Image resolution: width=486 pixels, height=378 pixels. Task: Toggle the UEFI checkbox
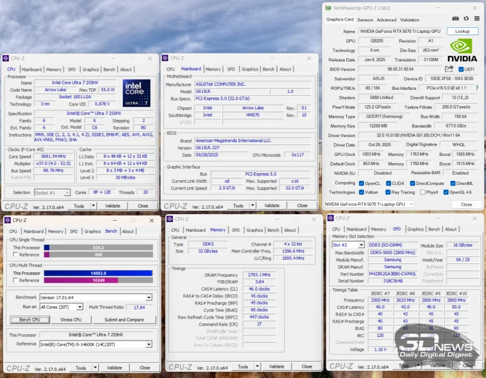pyautogui.click(x=460, y=69)
